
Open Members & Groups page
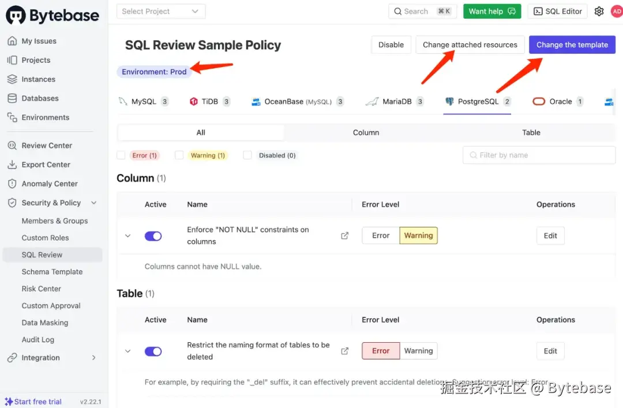[x=55, y=220]
